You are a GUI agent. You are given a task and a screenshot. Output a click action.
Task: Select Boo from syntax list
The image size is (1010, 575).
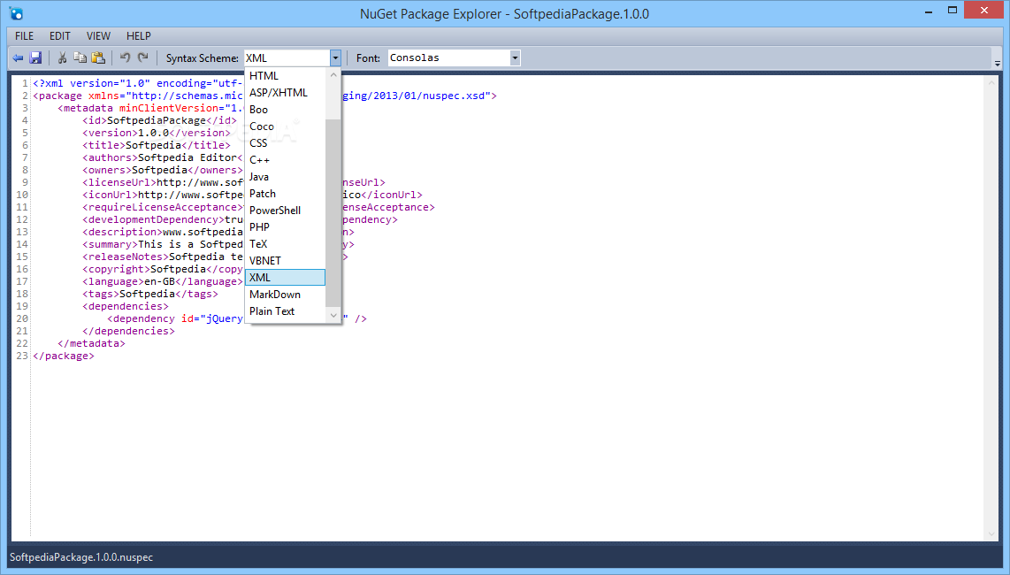pyautogui.click(x=286, y=110)
